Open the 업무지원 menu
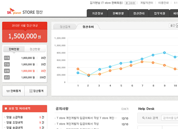Viewport: 178px width, 129px height. click(159, 13)
